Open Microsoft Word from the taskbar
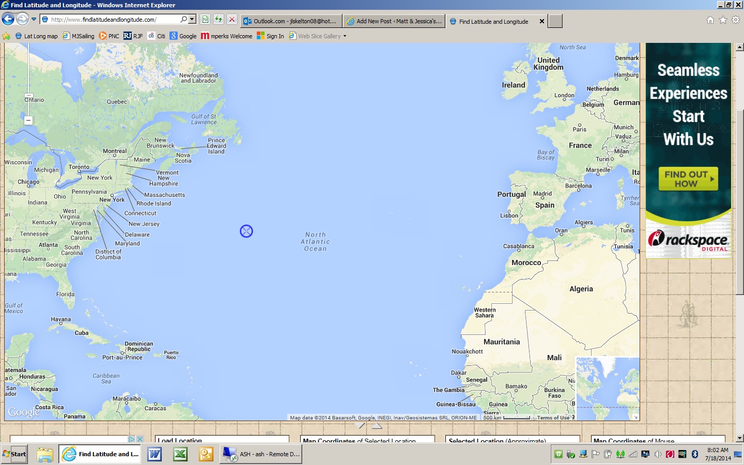 point(154,454)
